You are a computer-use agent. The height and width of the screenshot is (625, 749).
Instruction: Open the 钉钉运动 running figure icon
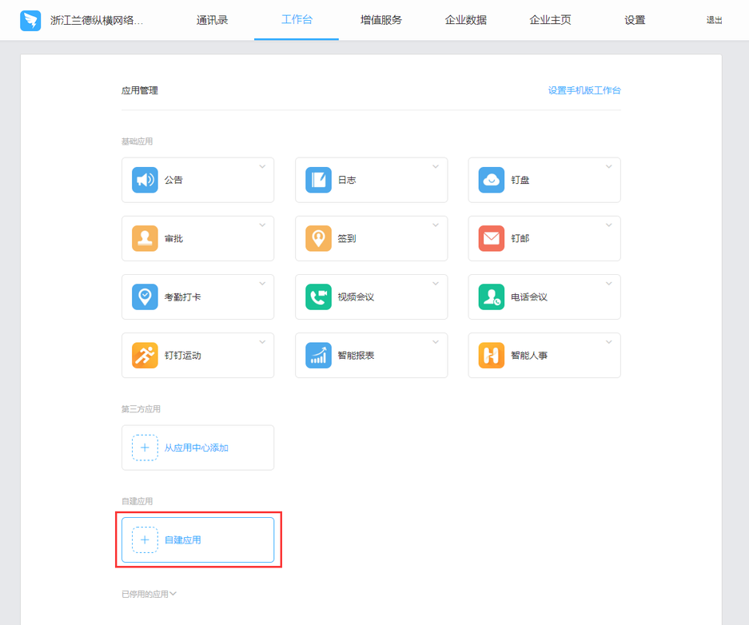pyautogui.click(x=145, y=355)
